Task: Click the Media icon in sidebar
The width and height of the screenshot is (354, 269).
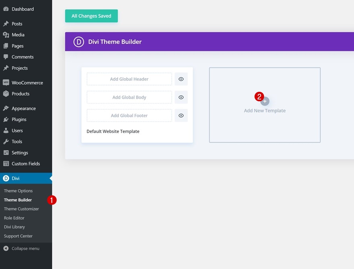Action: (6, 35)
